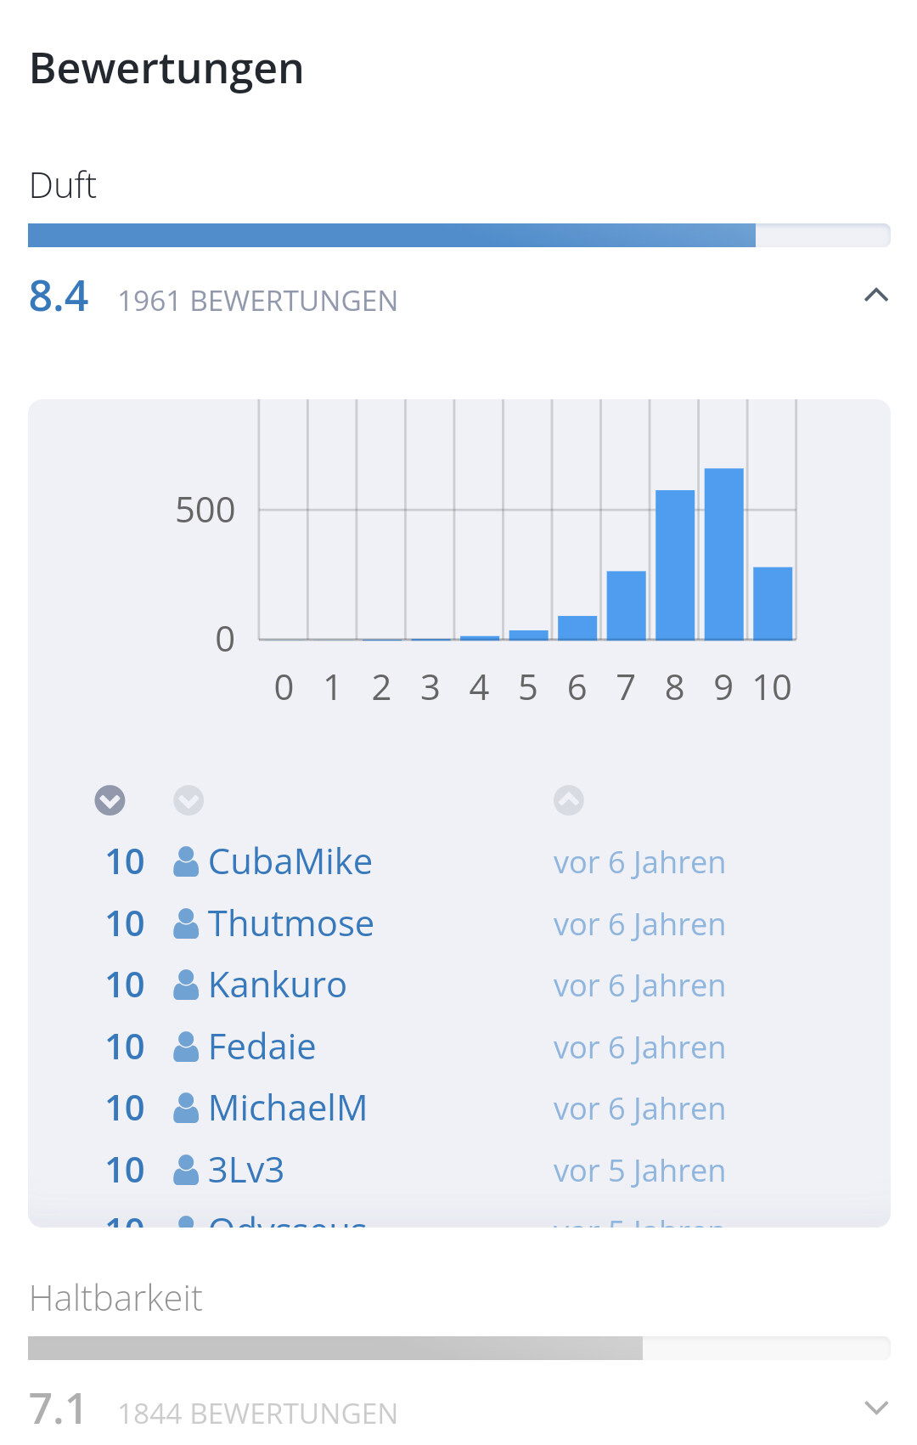Collapse the Duft ratings section
The width and height of the screenshot is (917, 1445).
(876, 296)
